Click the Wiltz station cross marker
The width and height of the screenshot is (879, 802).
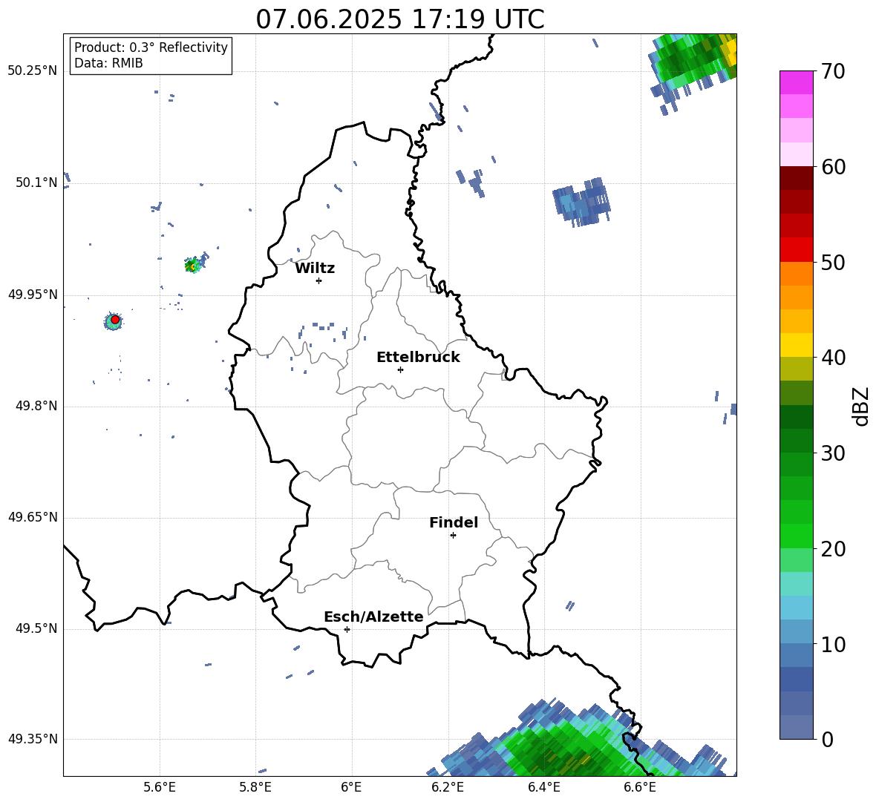(x=319, y=280)
